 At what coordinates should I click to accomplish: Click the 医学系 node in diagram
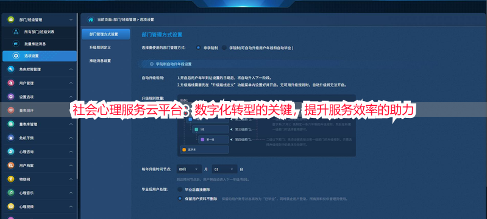pyautogui.click(x=204, y=150)
